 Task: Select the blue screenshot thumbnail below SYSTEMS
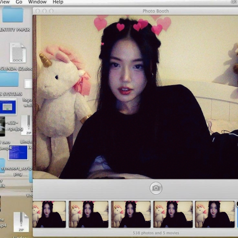pos(8,106)
